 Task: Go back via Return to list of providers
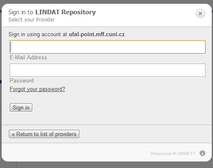click(x=44, y=134)
